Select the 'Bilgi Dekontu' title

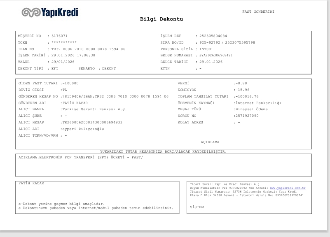click(x=161, y=19)
